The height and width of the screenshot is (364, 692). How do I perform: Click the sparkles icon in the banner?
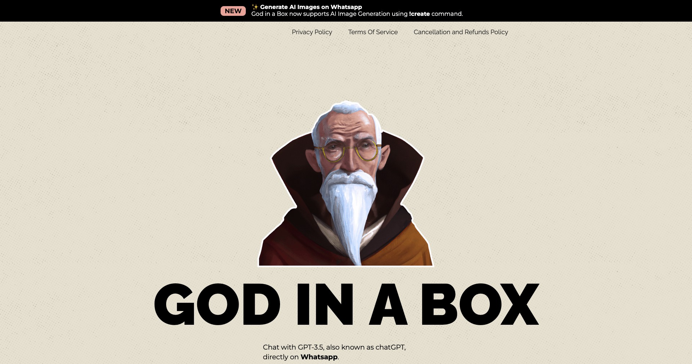pyautogui.click(x=255, y=7)
